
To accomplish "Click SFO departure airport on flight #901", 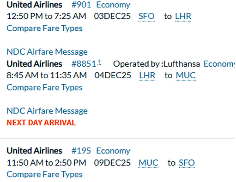I will coord(146,16).
